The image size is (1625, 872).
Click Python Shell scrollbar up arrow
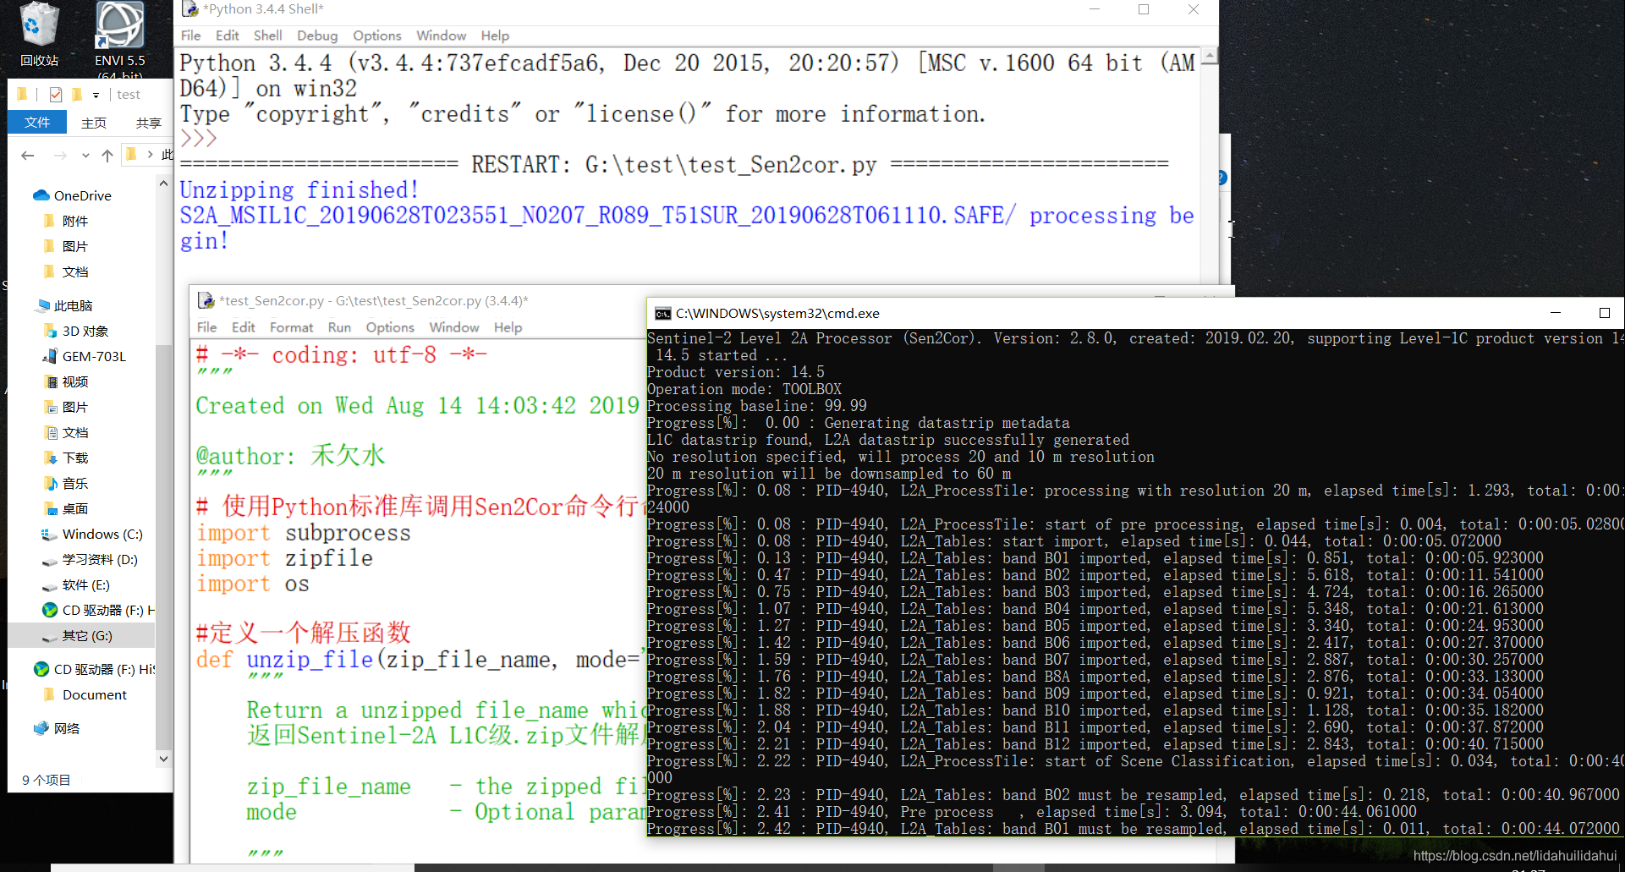click(x=1210, y=57)
